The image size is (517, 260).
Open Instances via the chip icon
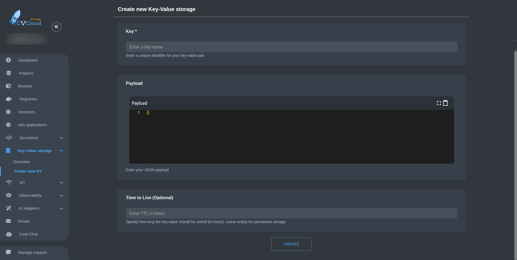[8, 112]
